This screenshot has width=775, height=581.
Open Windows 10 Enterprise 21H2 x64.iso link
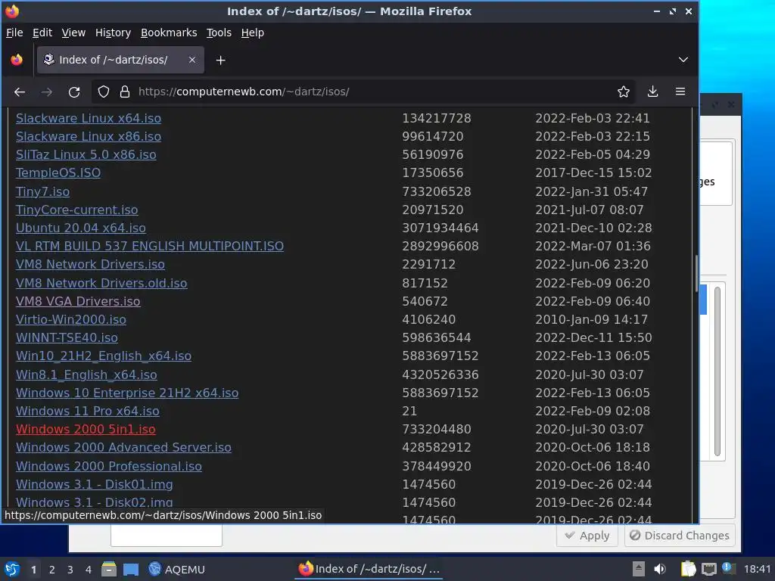pyautogui.click(x=127, y=393)
